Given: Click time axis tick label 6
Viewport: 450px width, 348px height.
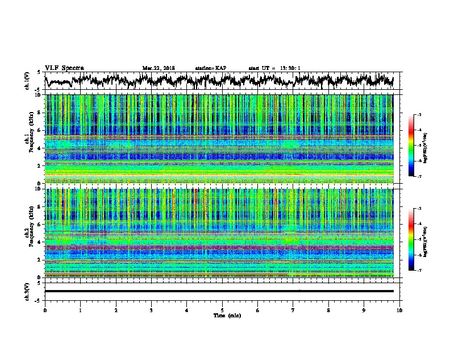Looking at the screenshot, I should click(x=258, y=310).
